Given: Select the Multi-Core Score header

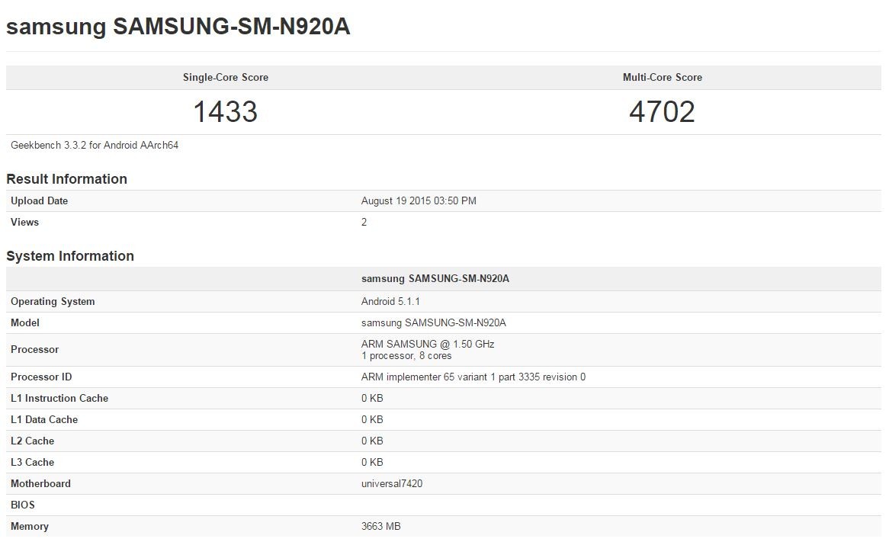Looking at the screenshot, I should point(663,77).
